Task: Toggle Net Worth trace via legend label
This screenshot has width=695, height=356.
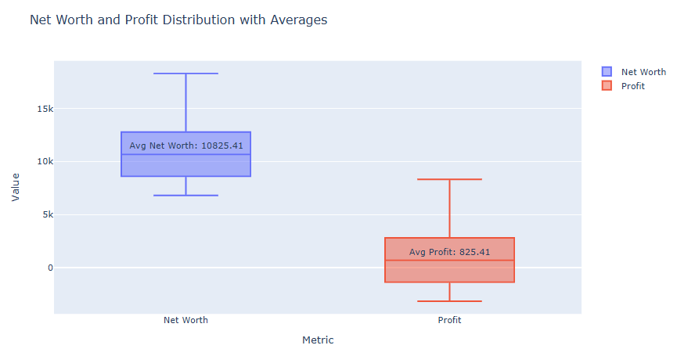Action: click(643, 72)
